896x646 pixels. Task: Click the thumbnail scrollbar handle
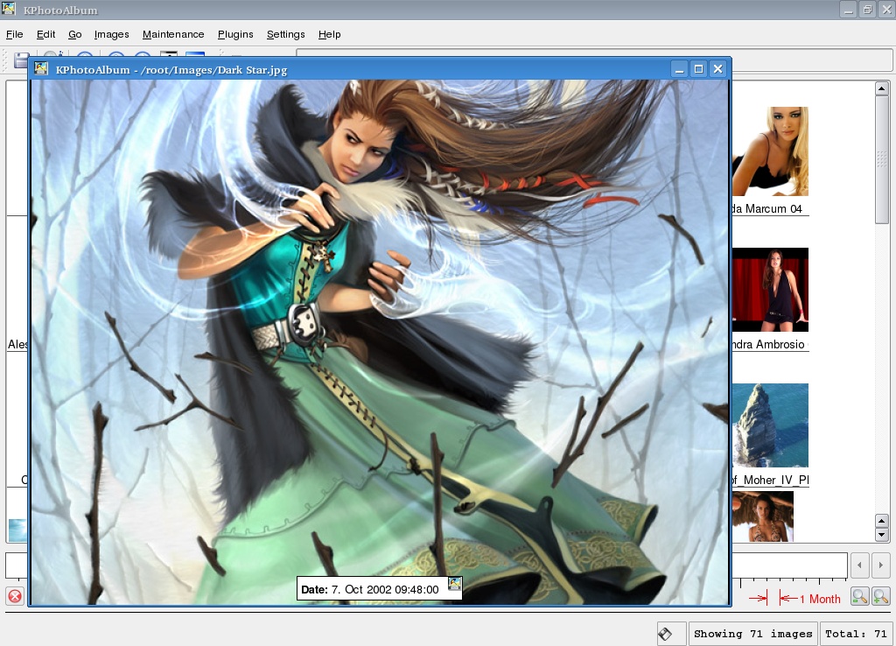882,160
